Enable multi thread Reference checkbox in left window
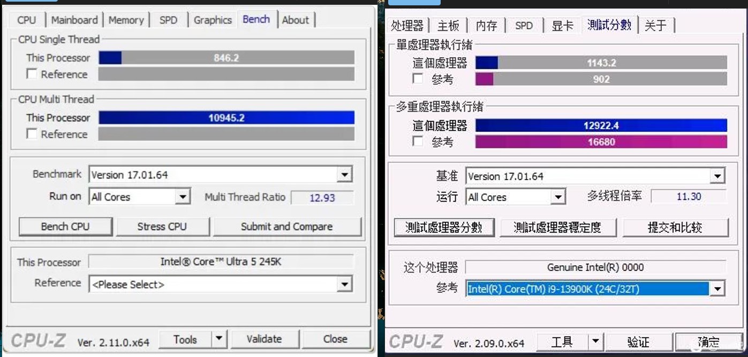Image resolution: width=748 pixels, height=357 pixels. (32, 134)
